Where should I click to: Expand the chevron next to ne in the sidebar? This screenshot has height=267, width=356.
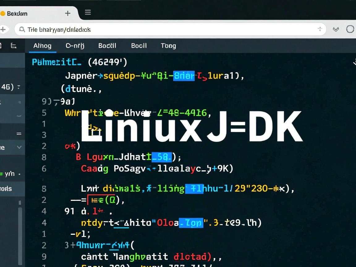pos(19,147)
